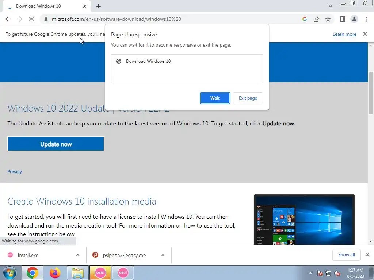Close the downloads bar
Image resolution: width=374 pixels, height=280 pixels.
pos(367,255)
